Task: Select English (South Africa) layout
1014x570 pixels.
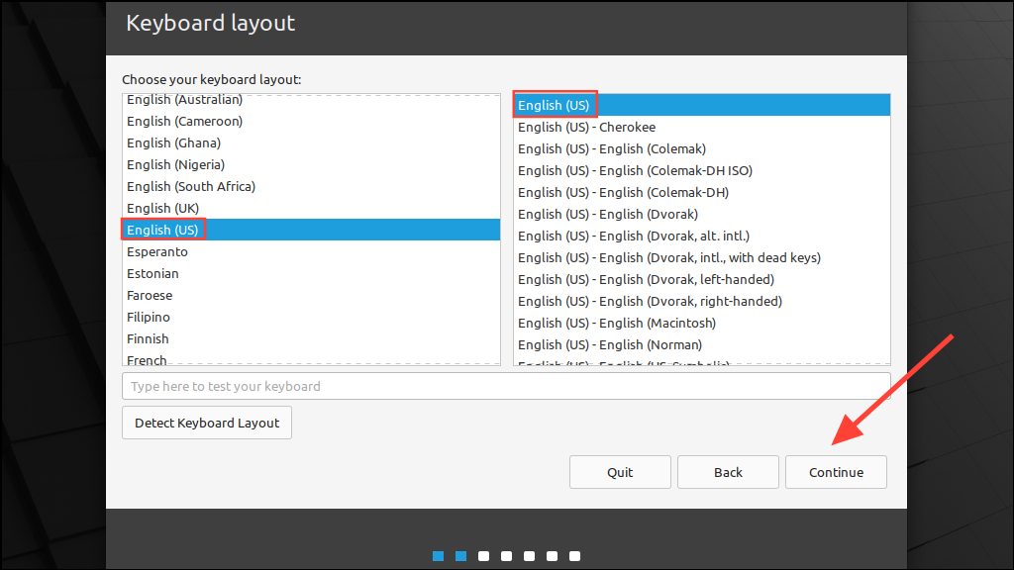Action: [190, 186]
